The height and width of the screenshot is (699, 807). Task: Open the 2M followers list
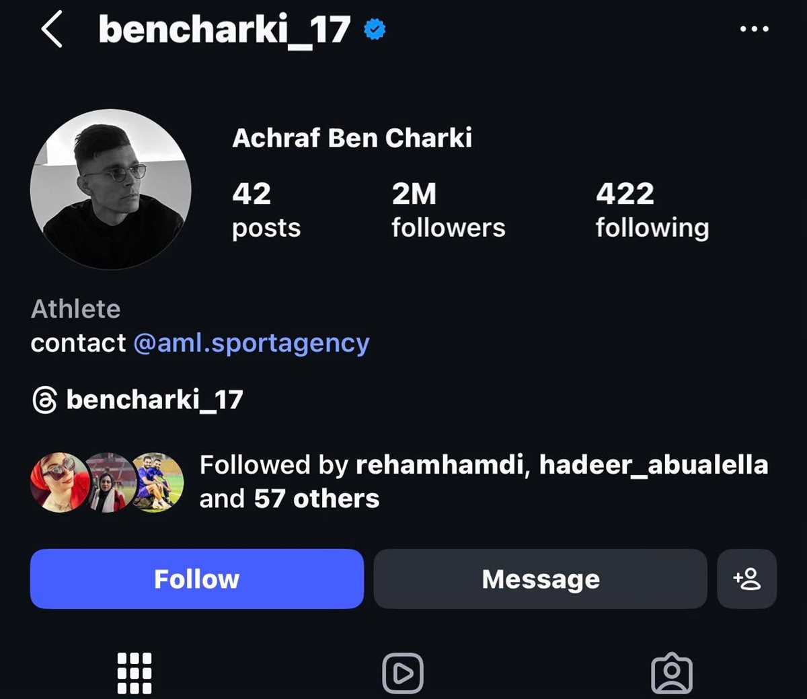(448, 210)
